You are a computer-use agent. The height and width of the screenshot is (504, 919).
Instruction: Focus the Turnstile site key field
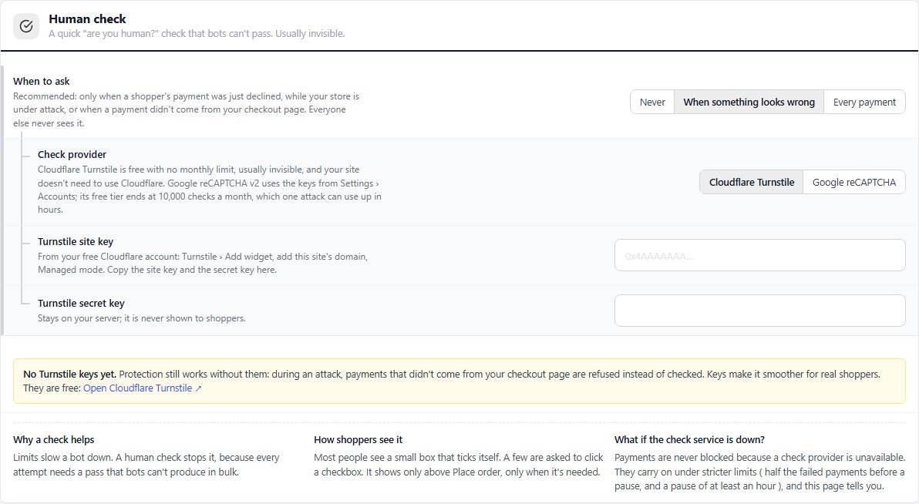pyautogui.click(x=759, y=256)
